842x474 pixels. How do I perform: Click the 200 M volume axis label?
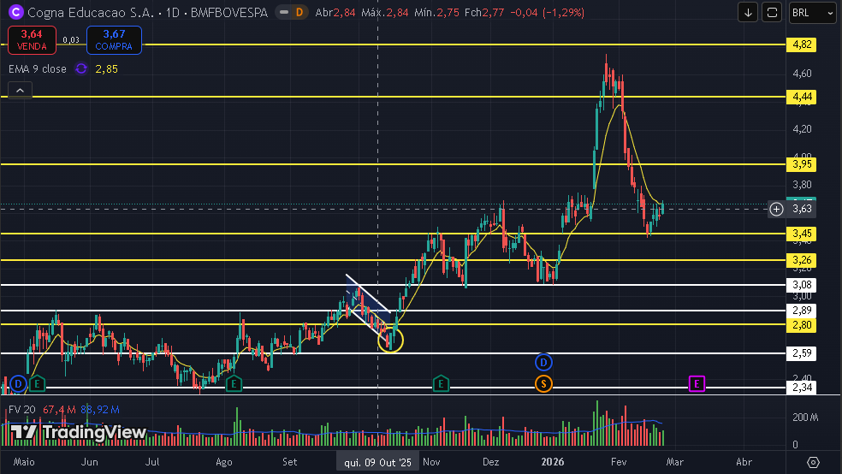pos(805,417)
